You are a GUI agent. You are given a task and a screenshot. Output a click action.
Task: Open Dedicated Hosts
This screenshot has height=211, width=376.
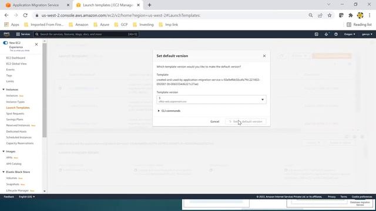(x=16, y=131)
